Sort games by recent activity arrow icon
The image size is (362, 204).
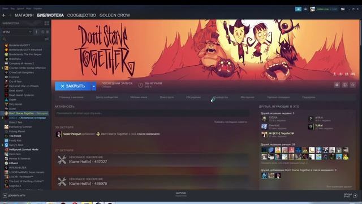point(36,32)
